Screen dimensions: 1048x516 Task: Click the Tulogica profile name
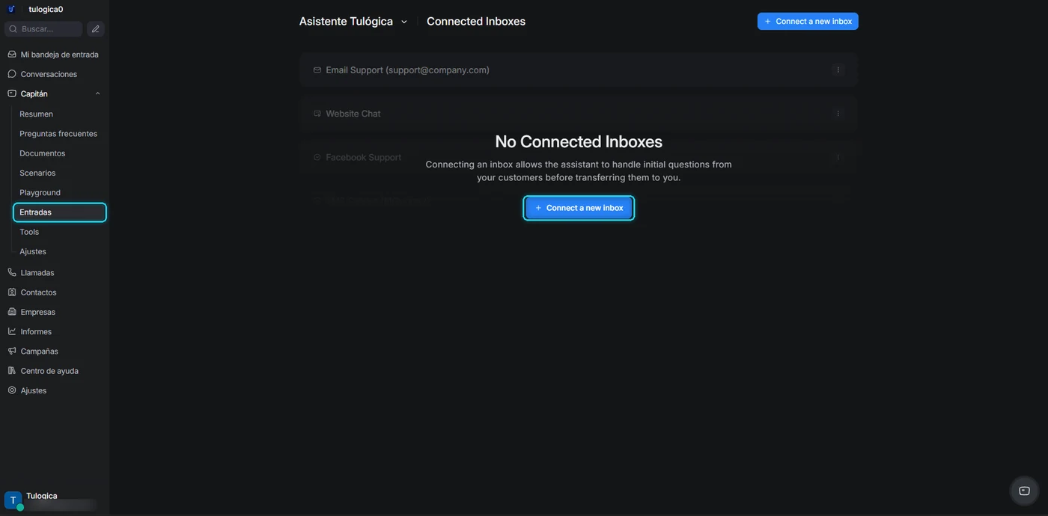click(42, 496)
